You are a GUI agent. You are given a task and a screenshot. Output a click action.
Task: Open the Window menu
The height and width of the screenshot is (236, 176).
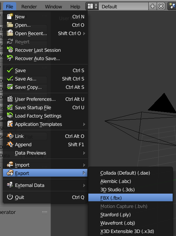[x=53, y=7]
